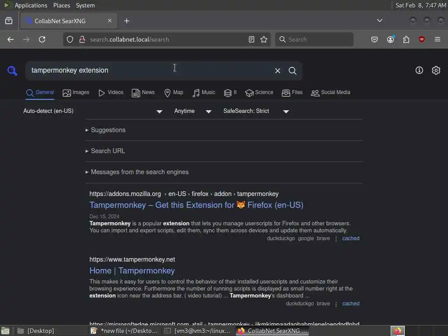Switch to the General search tab
448x336 pixels.
40,93
